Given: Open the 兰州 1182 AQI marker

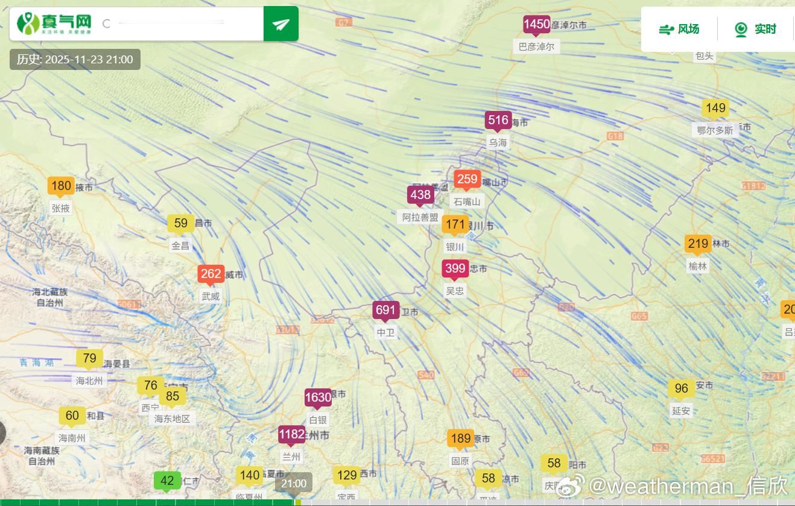Looking at the screenshot, I should tap(292, 434).
